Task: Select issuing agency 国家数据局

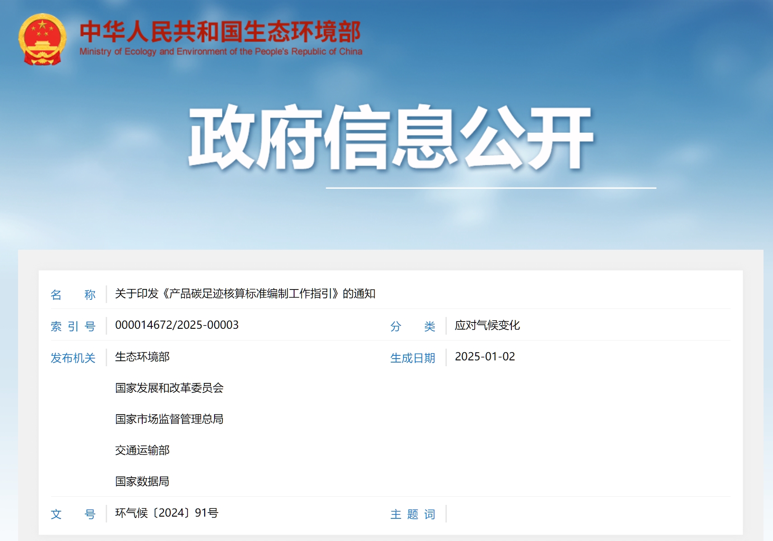Action: [142, 481]
